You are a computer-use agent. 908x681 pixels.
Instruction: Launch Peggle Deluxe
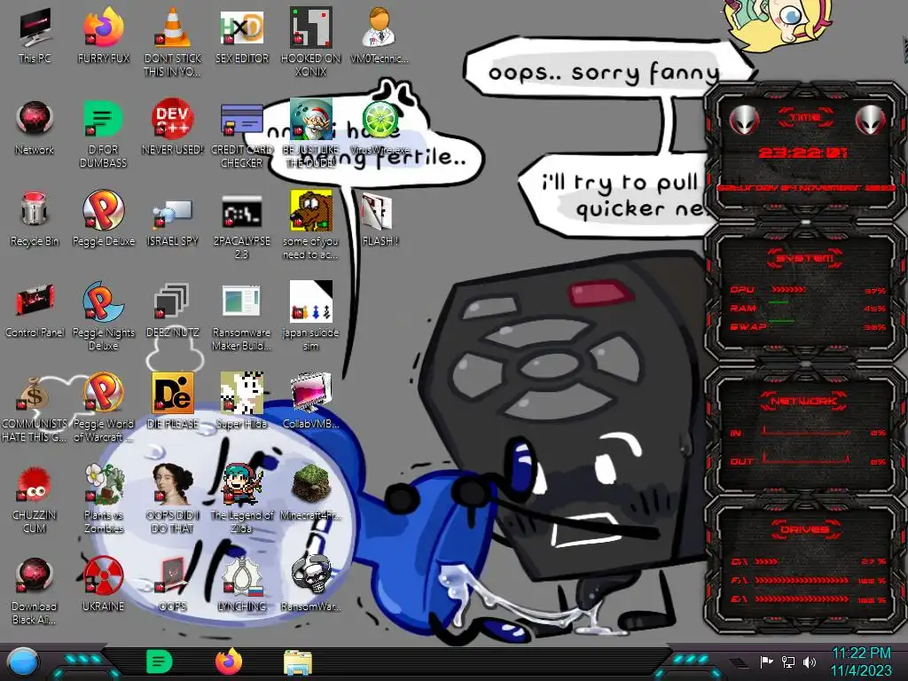click(x=103, y=219)
